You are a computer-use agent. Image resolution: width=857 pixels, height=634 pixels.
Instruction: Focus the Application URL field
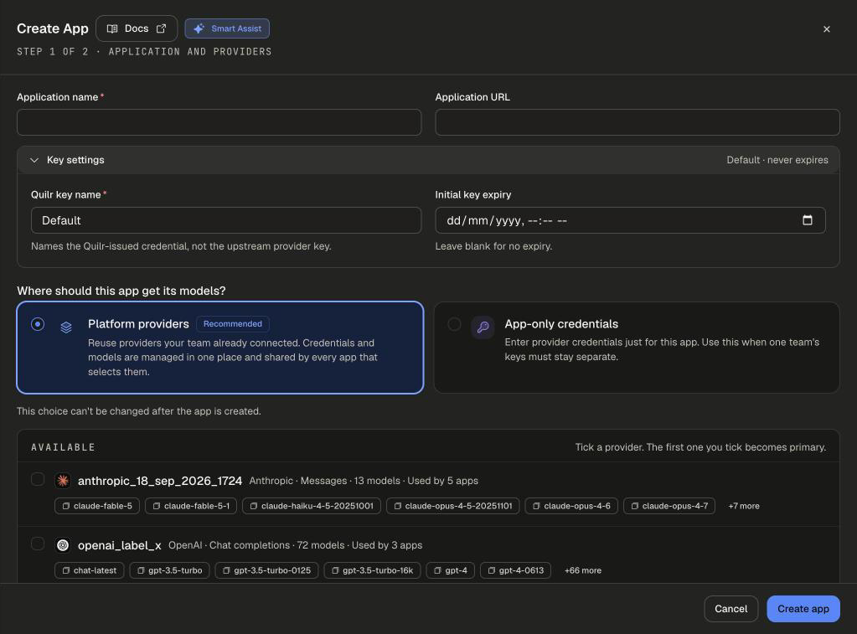[x=638, y=122]
